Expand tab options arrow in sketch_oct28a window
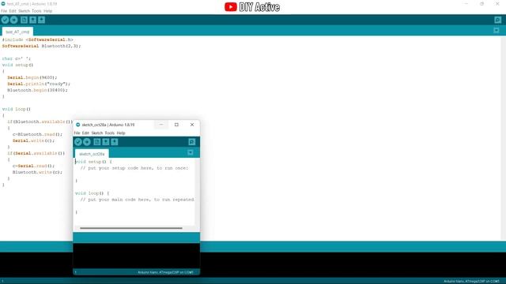The image size is (506, 284). coord(191,152)
